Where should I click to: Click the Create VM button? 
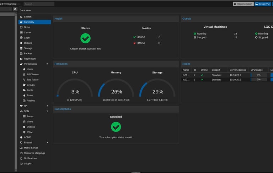(x=263, y=4)
